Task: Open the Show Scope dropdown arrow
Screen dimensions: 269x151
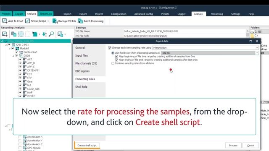Action: click(x=48, y=21)
